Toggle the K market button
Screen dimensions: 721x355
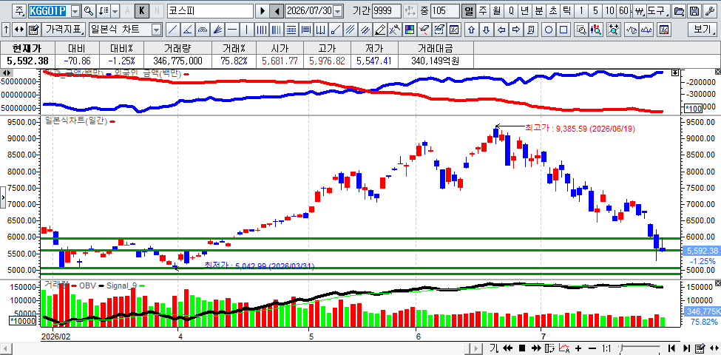click(x=142, y=10)
